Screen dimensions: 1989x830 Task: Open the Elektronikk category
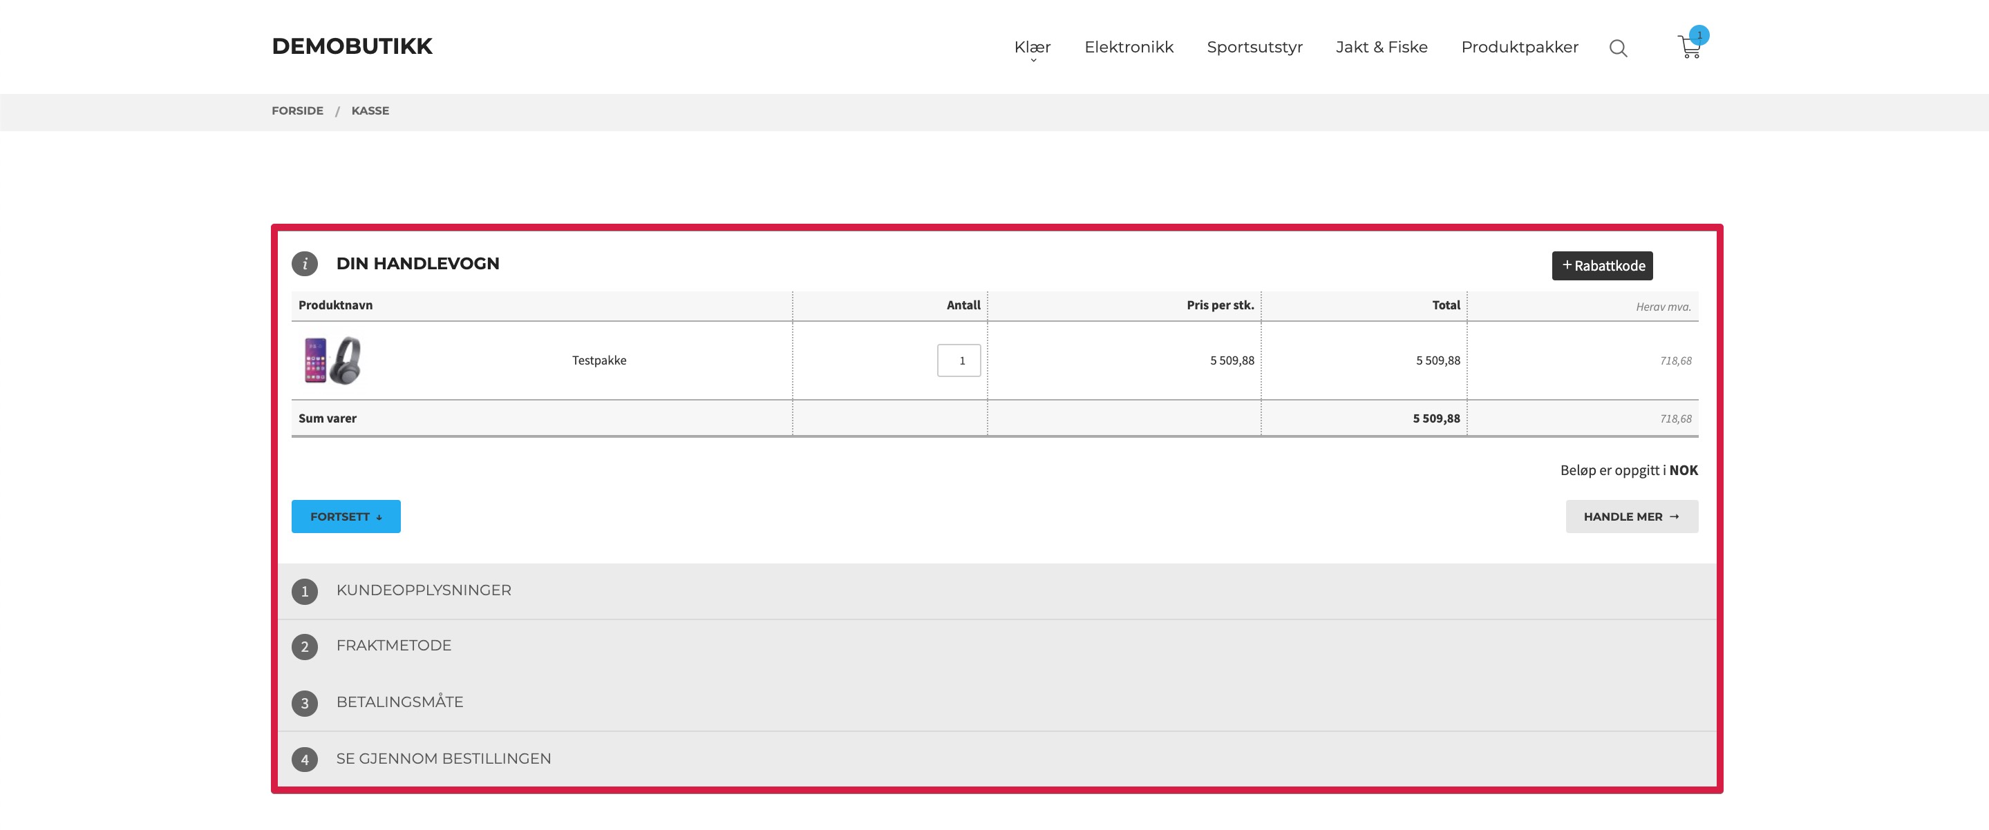pos(1129,47)
